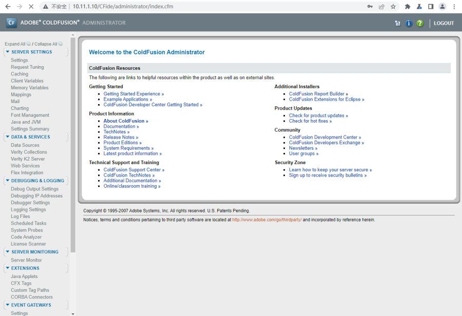Collapse the DATA & SERVICES section

8,136
